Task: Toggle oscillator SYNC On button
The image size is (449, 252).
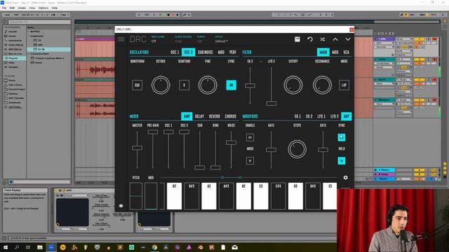Action: (x=231, y=85)
